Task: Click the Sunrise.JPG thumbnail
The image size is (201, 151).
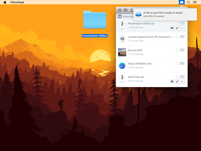Action: pyautogui.click(x=122, y=52)
